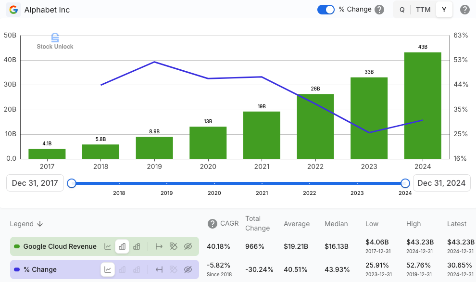Click the 2022 bar labeled 26B
This screenshot has width=476, height=282.
(315, 127)
